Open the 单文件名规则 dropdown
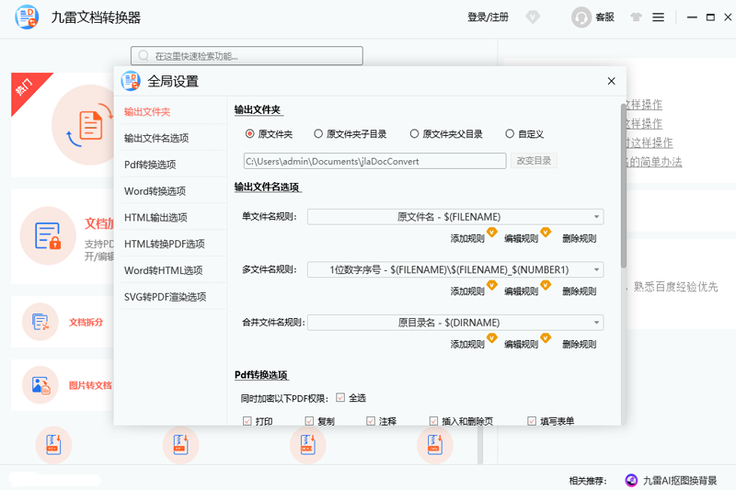 [x=455, y=217]
